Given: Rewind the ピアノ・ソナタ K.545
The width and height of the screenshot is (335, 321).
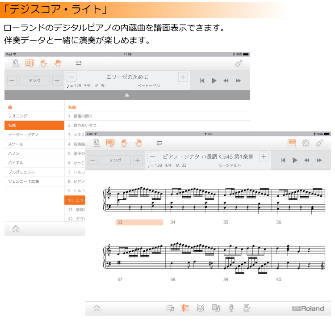Looking at the screenshot, I should pos(307,160).
